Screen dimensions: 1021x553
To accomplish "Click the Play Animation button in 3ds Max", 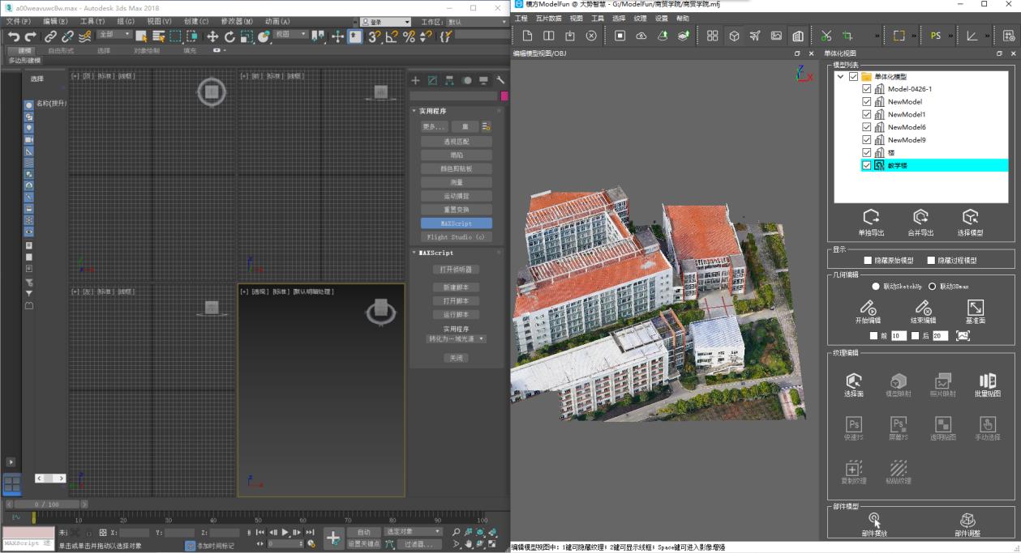I will tap(285, 532).
